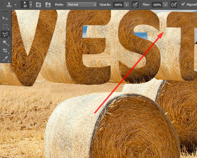
Task: Toggle the Aligned checkbox
Action: 183,5
